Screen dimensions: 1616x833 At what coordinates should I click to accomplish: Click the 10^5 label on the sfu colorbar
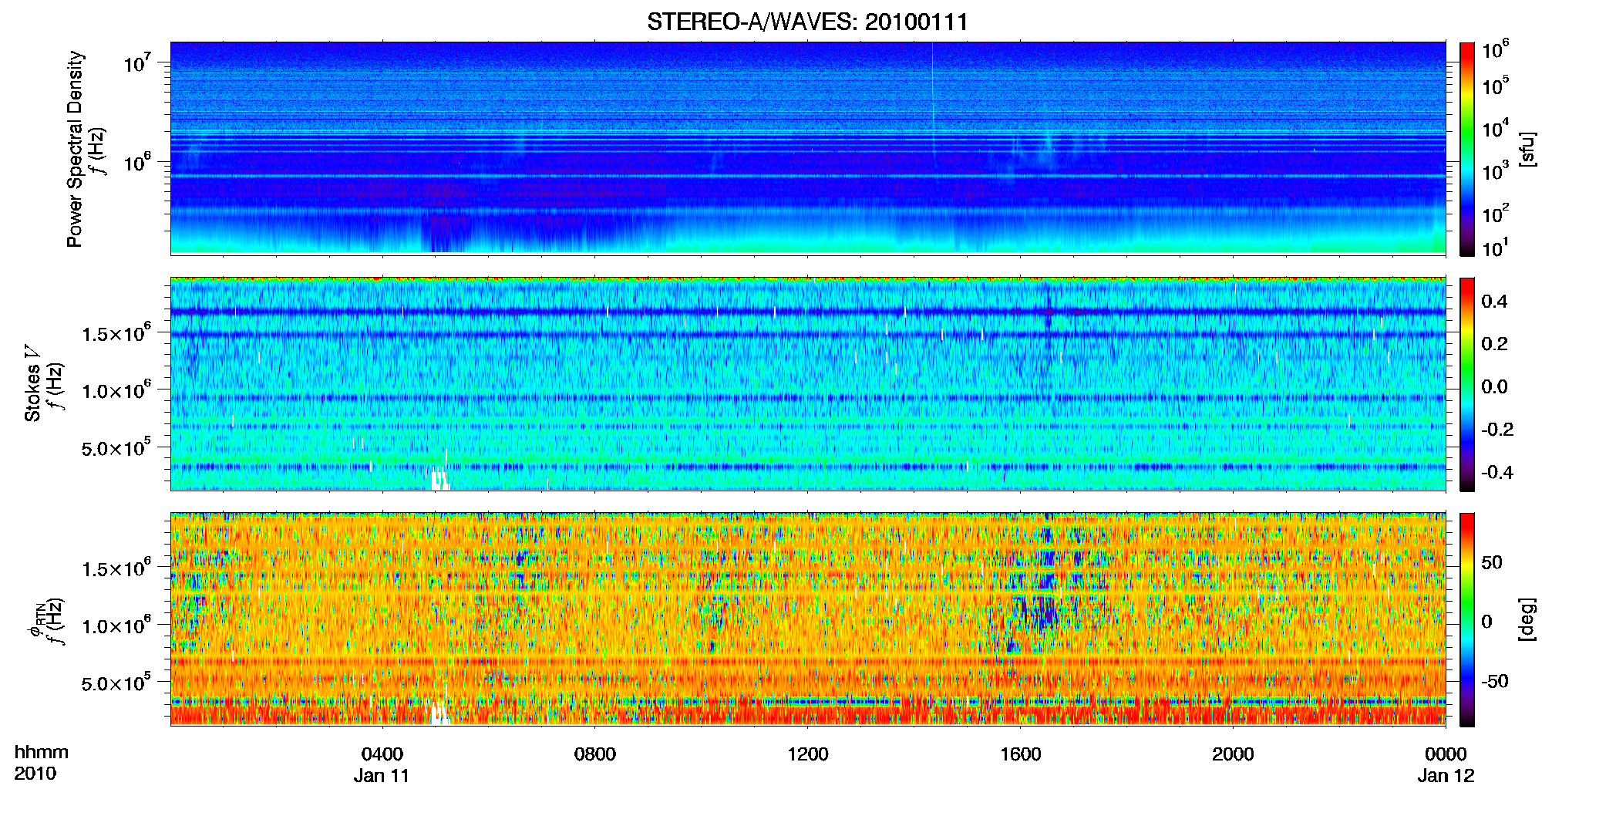tap(1496, 85)
